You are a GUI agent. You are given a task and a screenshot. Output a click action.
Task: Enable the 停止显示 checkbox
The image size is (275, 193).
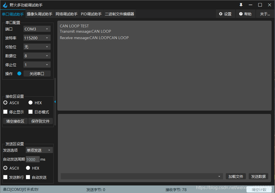click(x=5, y=112)
